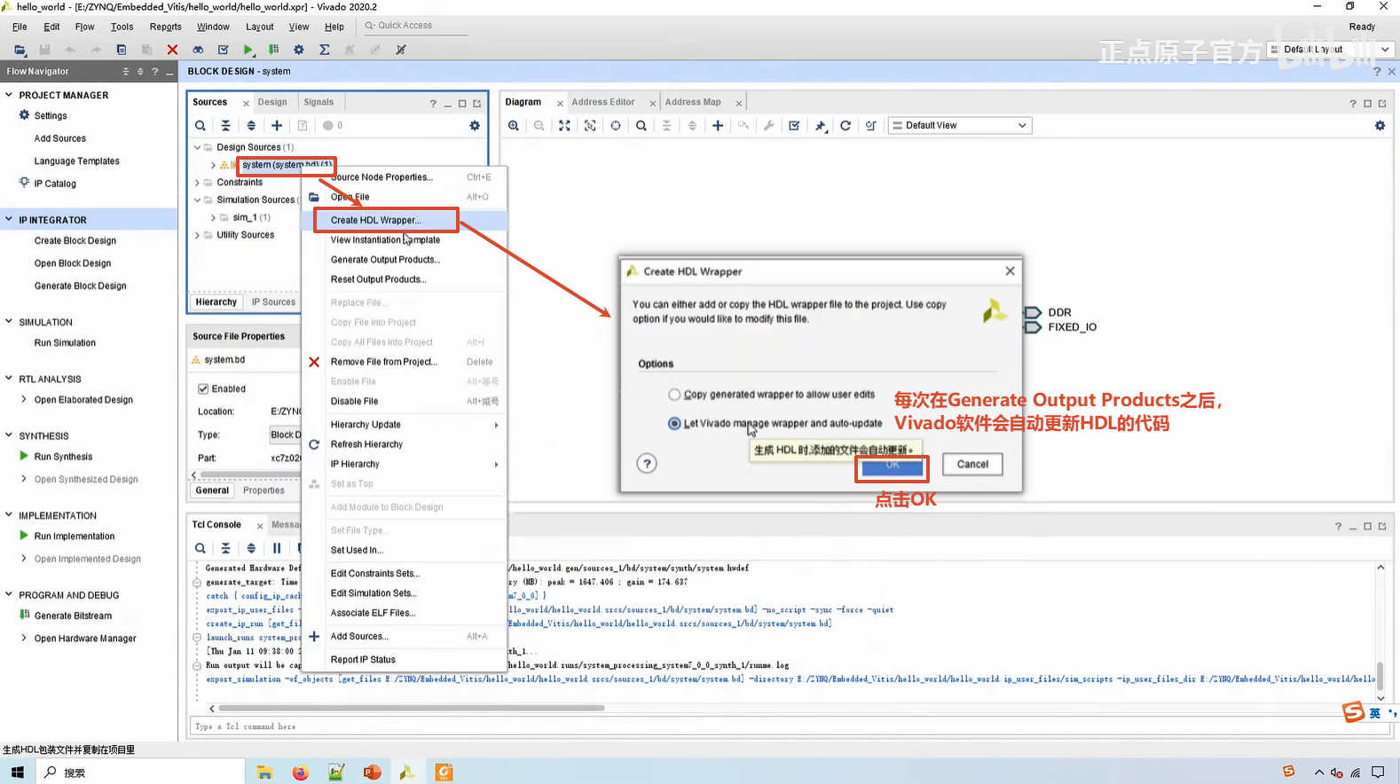Click the pin icon in Diagram toolbar
Viewport: 1400px width, 784px height.
(x=821, y=126)
